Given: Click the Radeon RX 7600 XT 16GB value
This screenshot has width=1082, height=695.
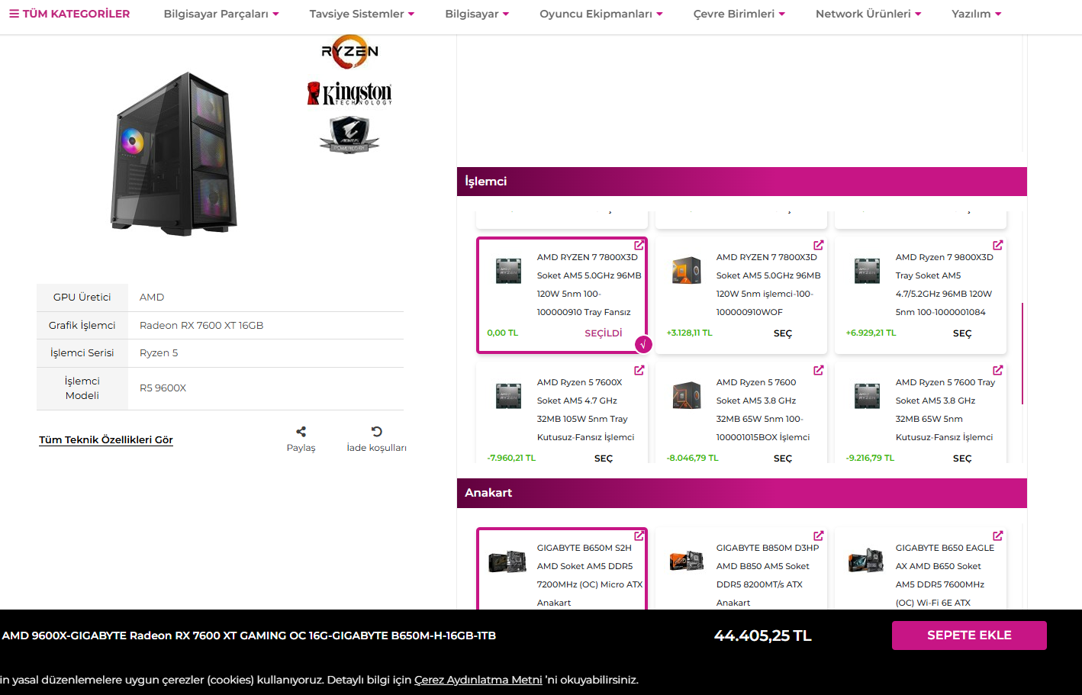Looking at the screenshot, I should (201, 326).
